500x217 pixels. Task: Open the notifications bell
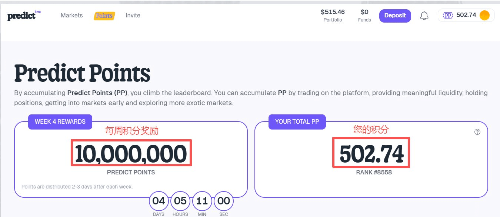[424, 16]
